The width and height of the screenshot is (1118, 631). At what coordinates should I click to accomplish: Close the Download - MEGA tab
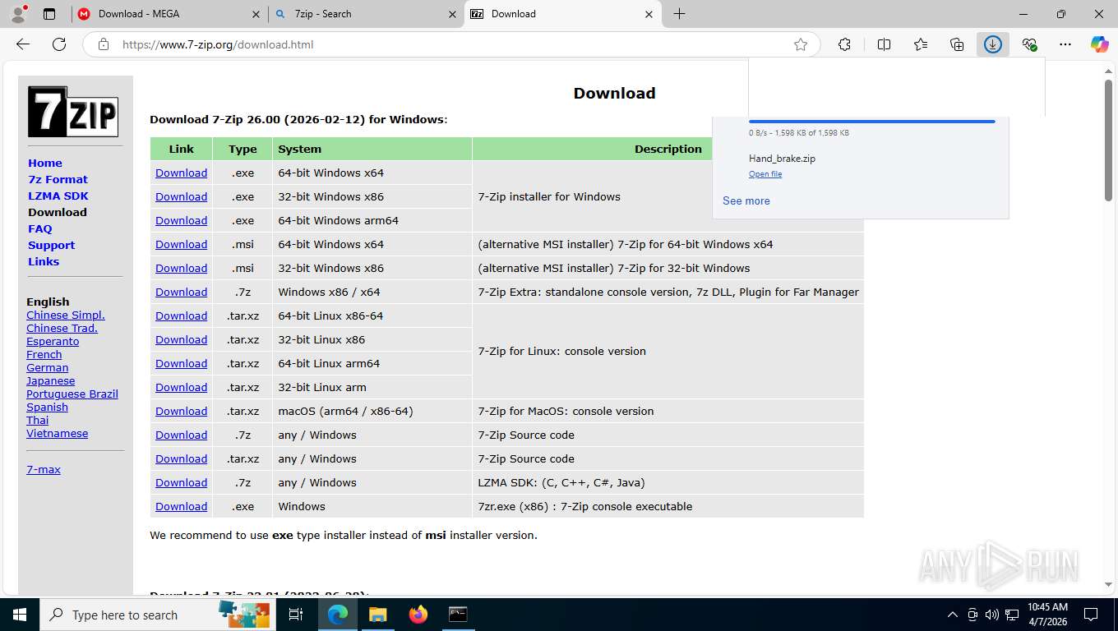pyautogui.click(x=256, y=14)
